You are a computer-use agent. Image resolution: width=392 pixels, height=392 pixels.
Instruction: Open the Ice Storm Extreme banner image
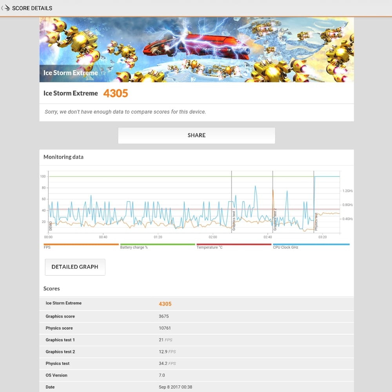tap(196, 49)
